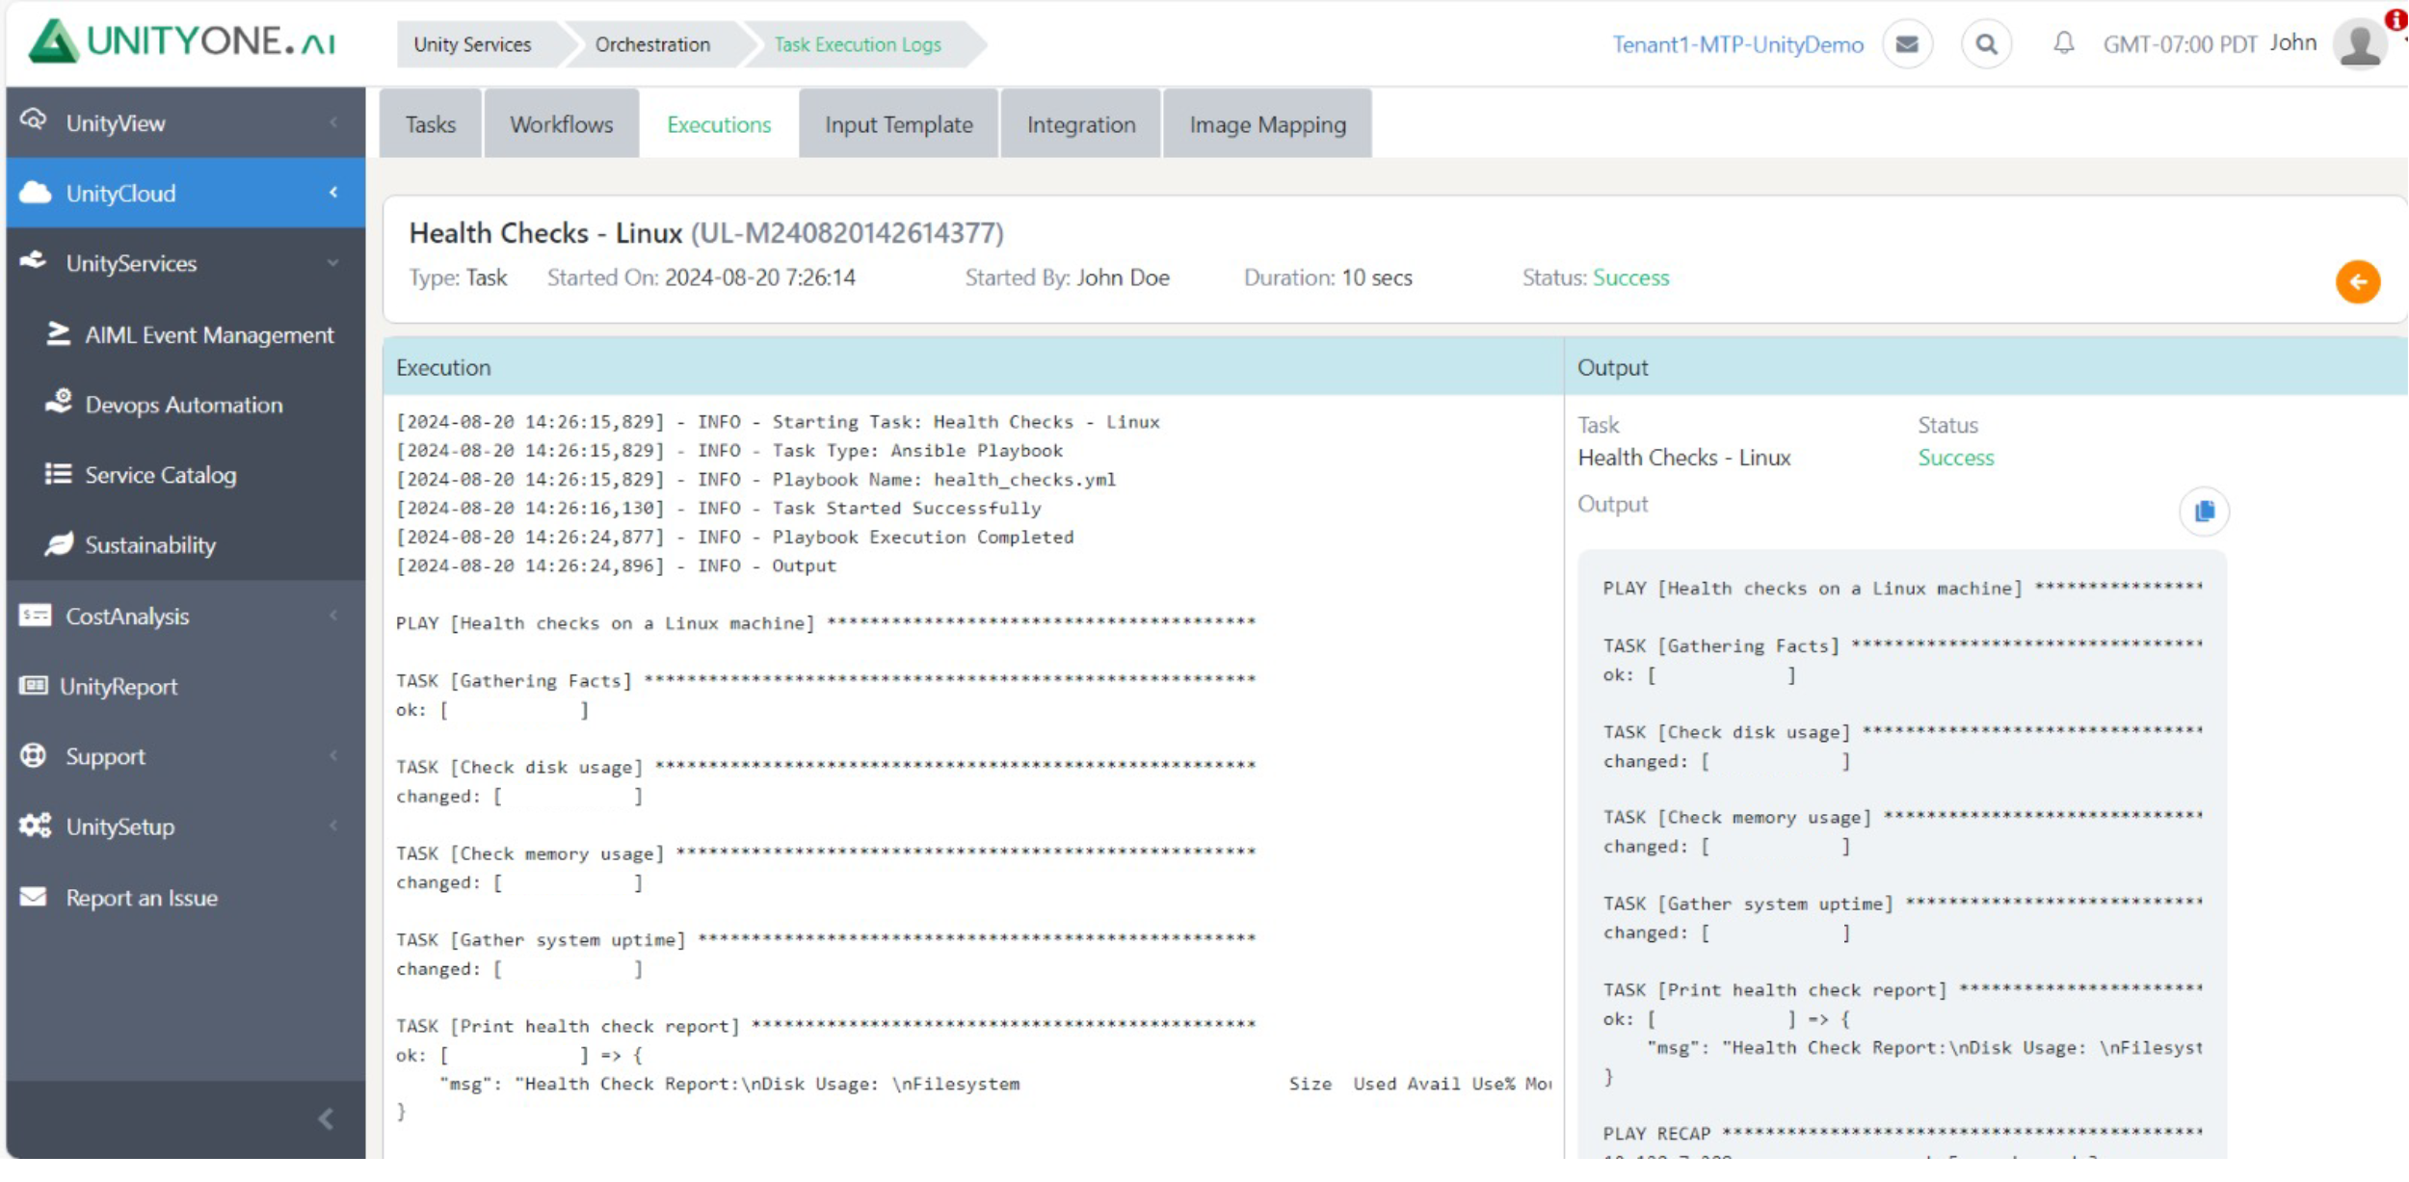2409x1182 pixels.
Task: Click the orange back arrow button
Action: (2357, 282)
